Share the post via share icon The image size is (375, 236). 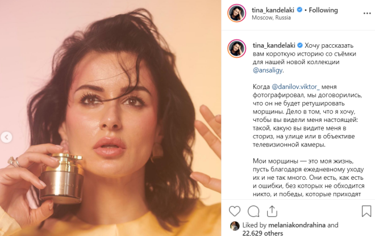[272, 211]
